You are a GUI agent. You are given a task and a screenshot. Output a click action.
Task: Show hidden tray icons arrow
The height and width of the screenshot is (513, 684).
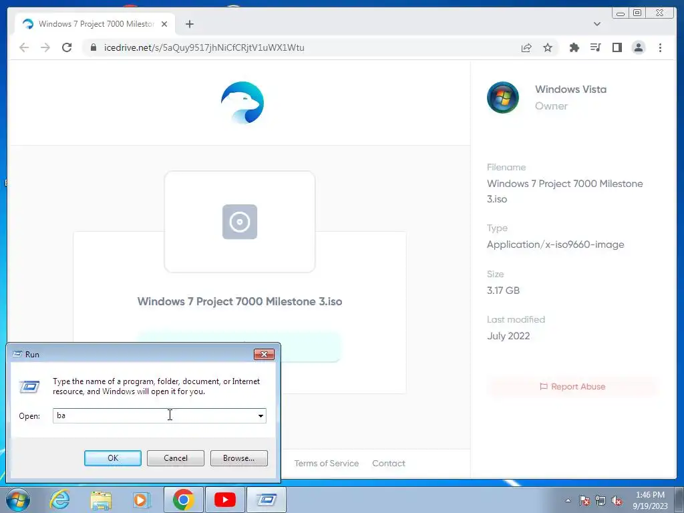[x=568, y=500]
